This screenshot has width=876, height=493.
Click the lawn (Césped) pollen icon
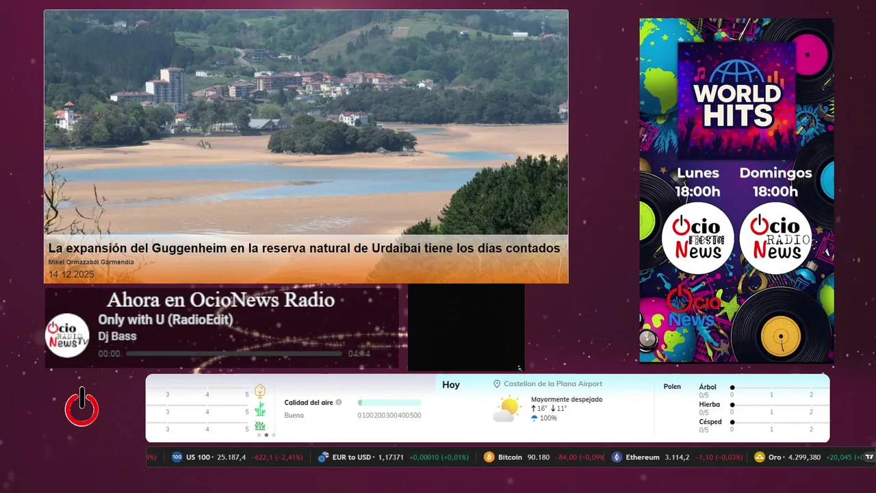(x=260, y=426)
